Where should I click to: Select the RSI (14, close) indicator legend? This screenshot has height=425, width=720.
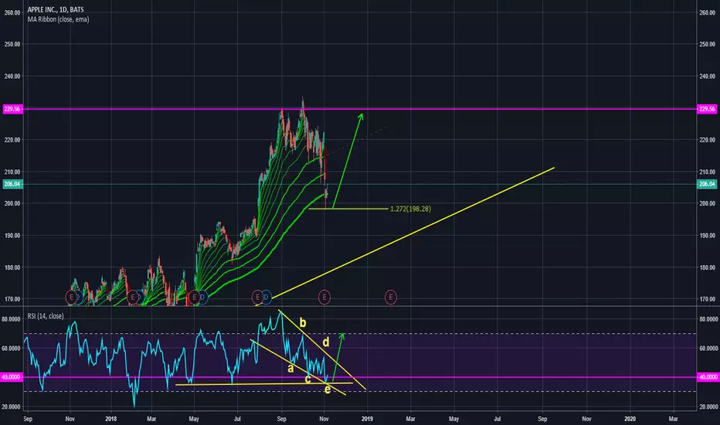pos(46,316)
